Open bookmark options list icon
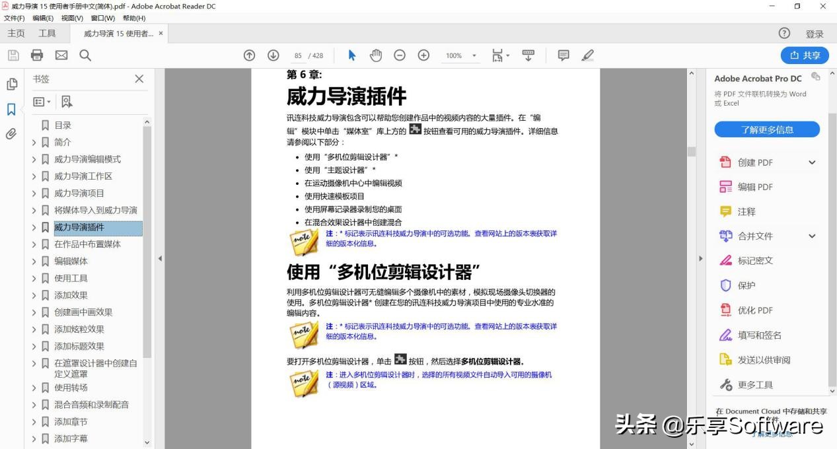The image size is (837, 449). 42,102
